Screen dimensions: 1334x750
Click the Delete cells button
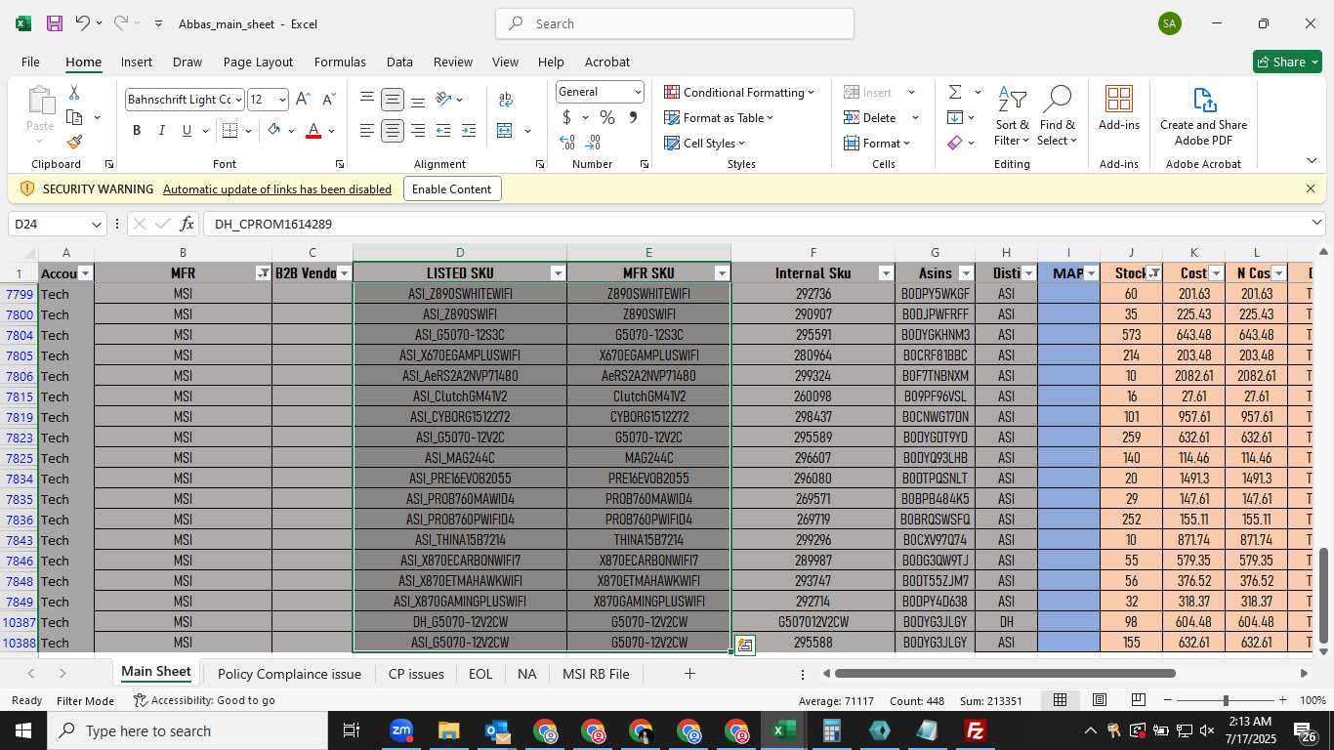pyautogui.click(x=871, y=117)
